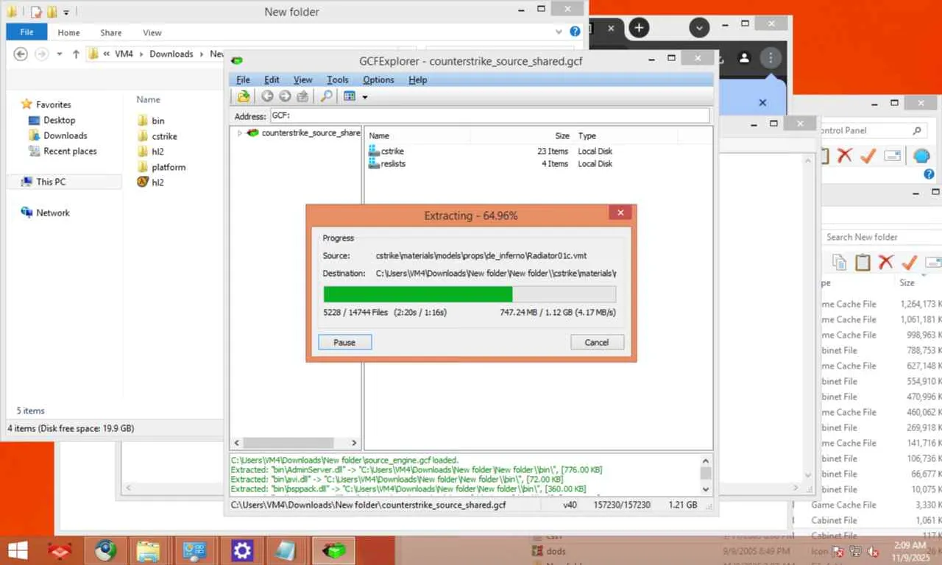Click the Forward button in New folder explorer
This screenshot has height=565, width=942.
point(43,54)
